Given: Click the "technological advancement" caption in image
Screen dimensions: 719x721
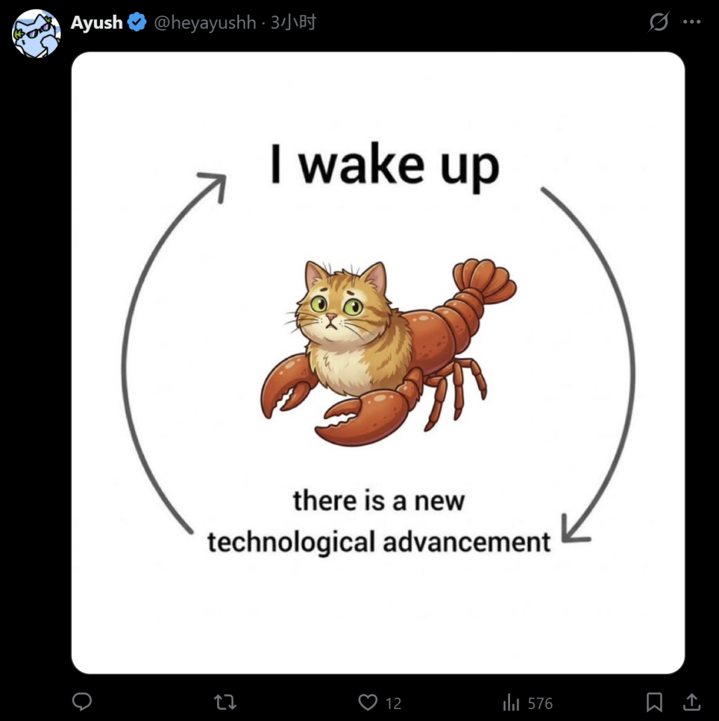Looking at the screenshot, I should click(x=379, y=541).
